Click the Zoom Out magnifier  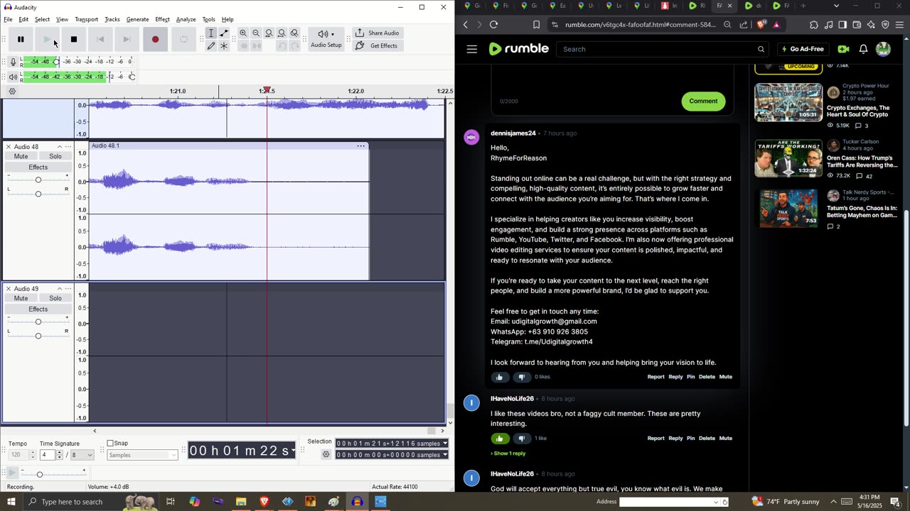[256, 33]
